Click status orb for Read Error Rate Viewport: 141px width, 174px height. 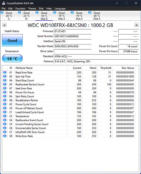5,72
